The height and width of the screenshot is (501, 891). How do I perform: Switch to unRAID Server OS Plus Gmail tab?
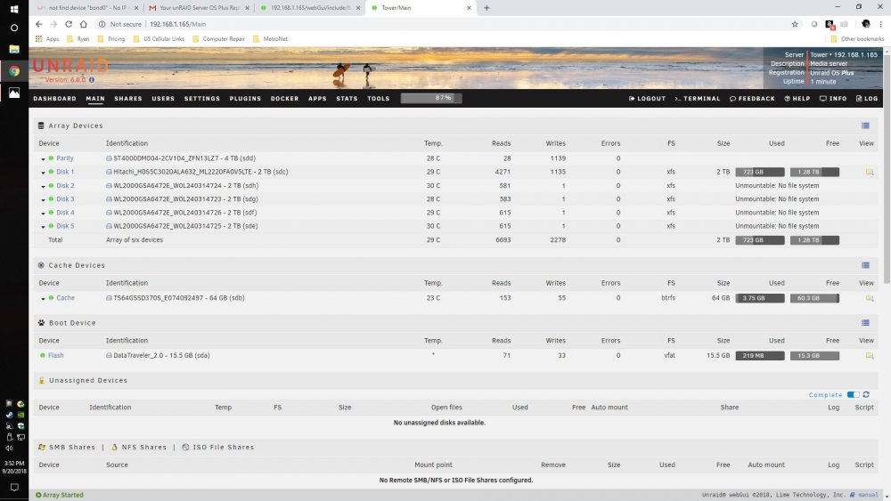coord(199,8)
